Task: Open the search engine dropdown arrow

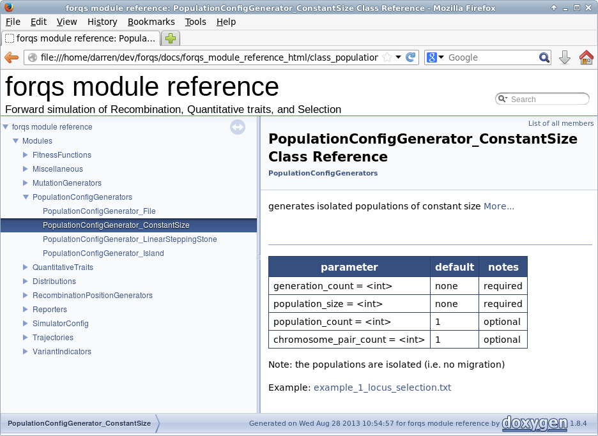Action: [441, 57]
